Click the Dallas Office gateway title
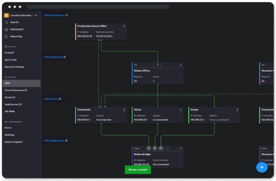Image resolution: width=276 pixels, height=181 pixels. coord(142,70)
